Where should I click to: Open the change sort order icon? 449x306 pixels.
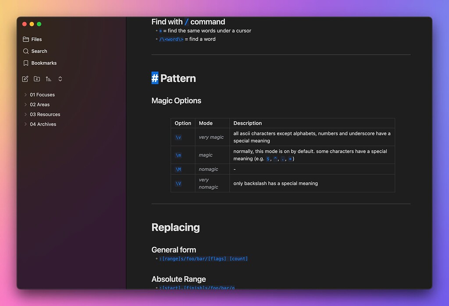pyautogui.click(x=49, y=79)
